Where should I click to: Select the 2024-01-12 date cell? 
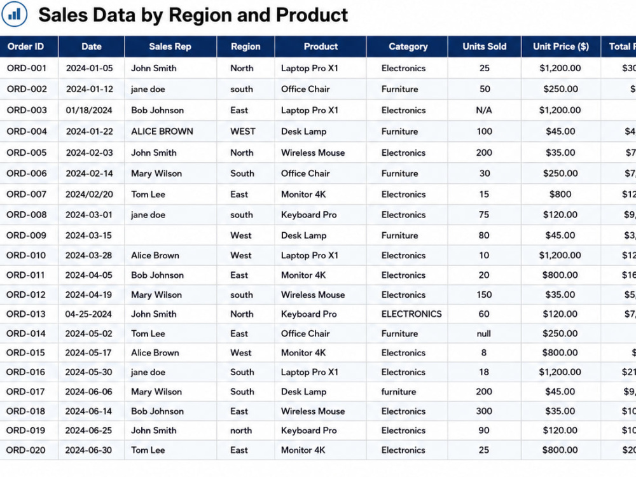[90, 89]
